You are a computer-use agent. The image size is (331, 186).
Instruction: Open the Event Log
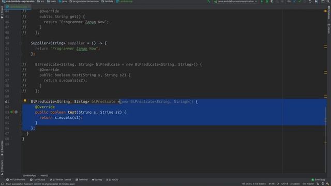pyautogui.click(x=319, y=180)
